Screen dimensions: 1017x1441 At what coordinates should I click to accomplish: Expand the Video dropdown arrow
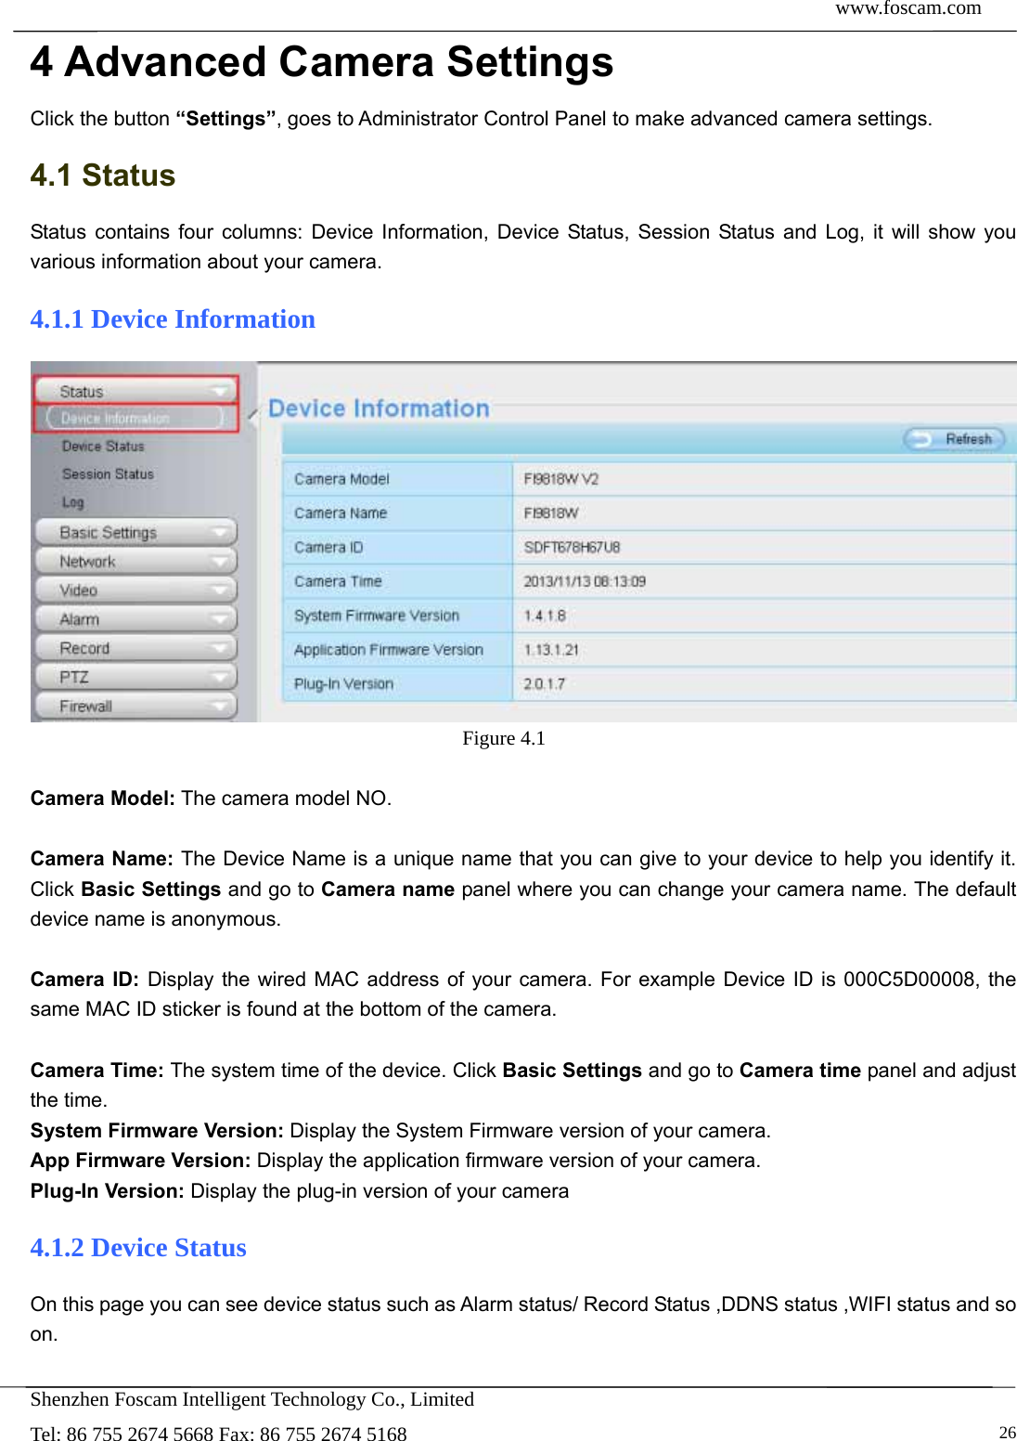tap(221, 590)
